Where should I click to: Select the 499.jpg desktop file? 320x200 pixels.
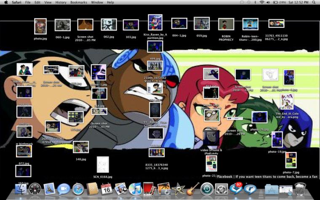[x=155, y=47]
